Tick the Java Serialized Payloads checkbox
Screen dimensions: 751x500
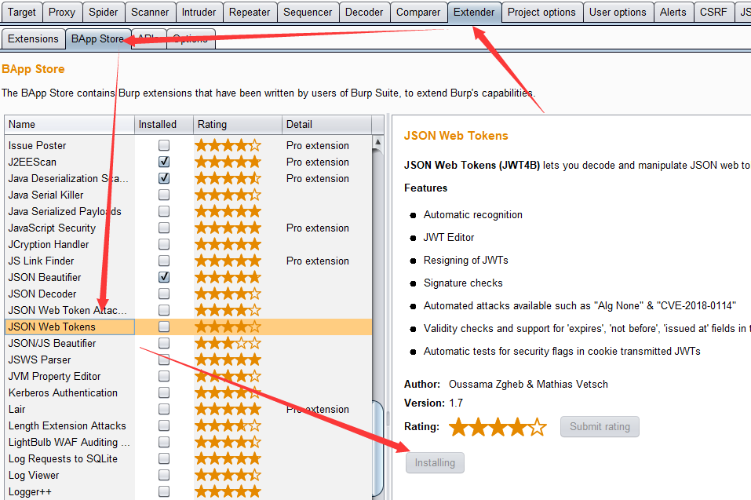(164, 211)
